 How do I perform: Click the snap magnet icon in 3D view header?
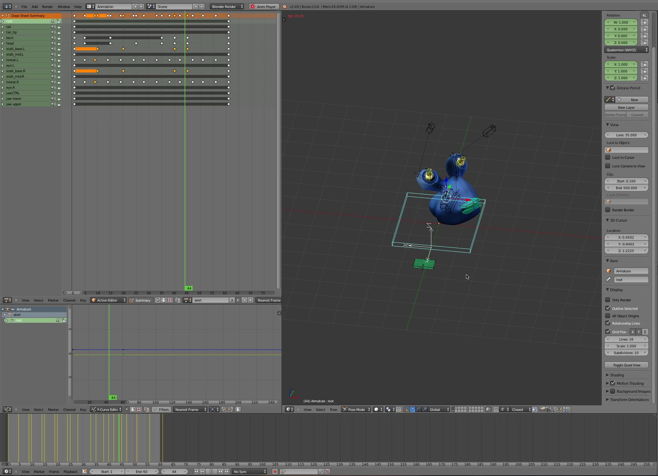click(x=496, y=409)
